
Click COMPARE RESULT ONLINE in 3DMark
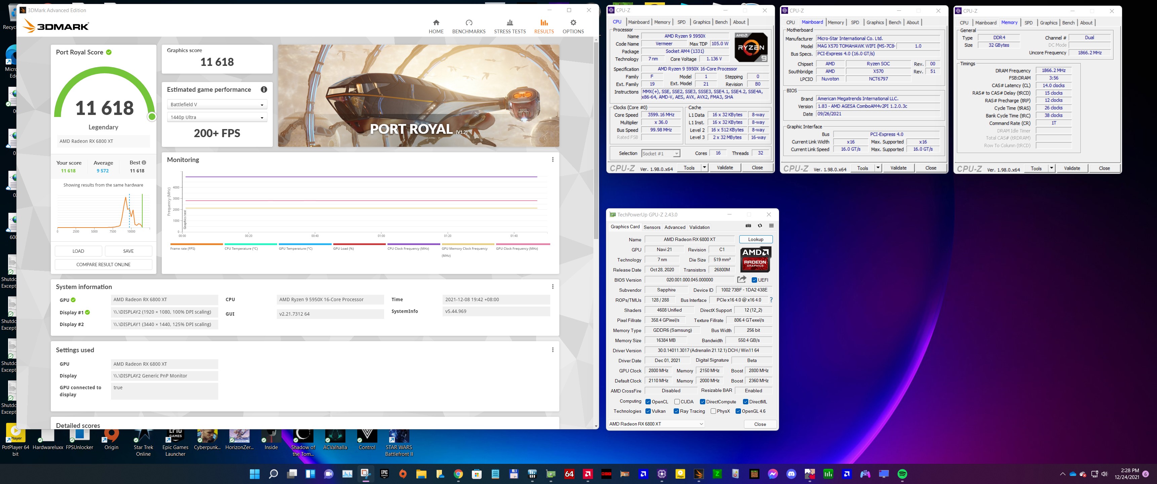[103, 265]
